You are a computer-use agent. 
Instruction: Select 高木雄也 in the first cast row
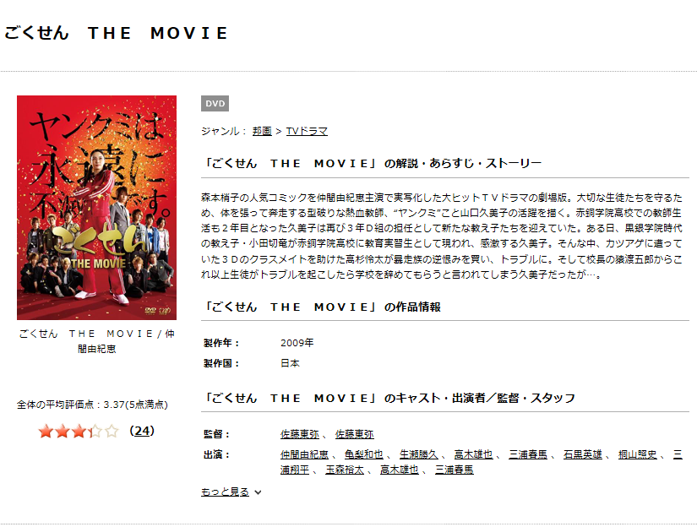point(473,454)
